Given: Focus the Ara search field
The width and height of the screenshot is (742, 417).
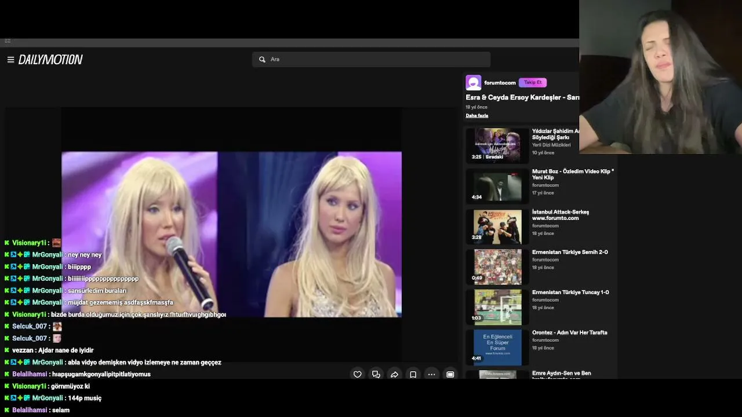Looking at the screenshot, I should coord(372,59).
